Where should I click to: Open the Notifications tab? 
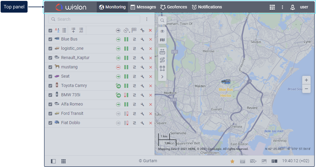(x=207, y=7)
